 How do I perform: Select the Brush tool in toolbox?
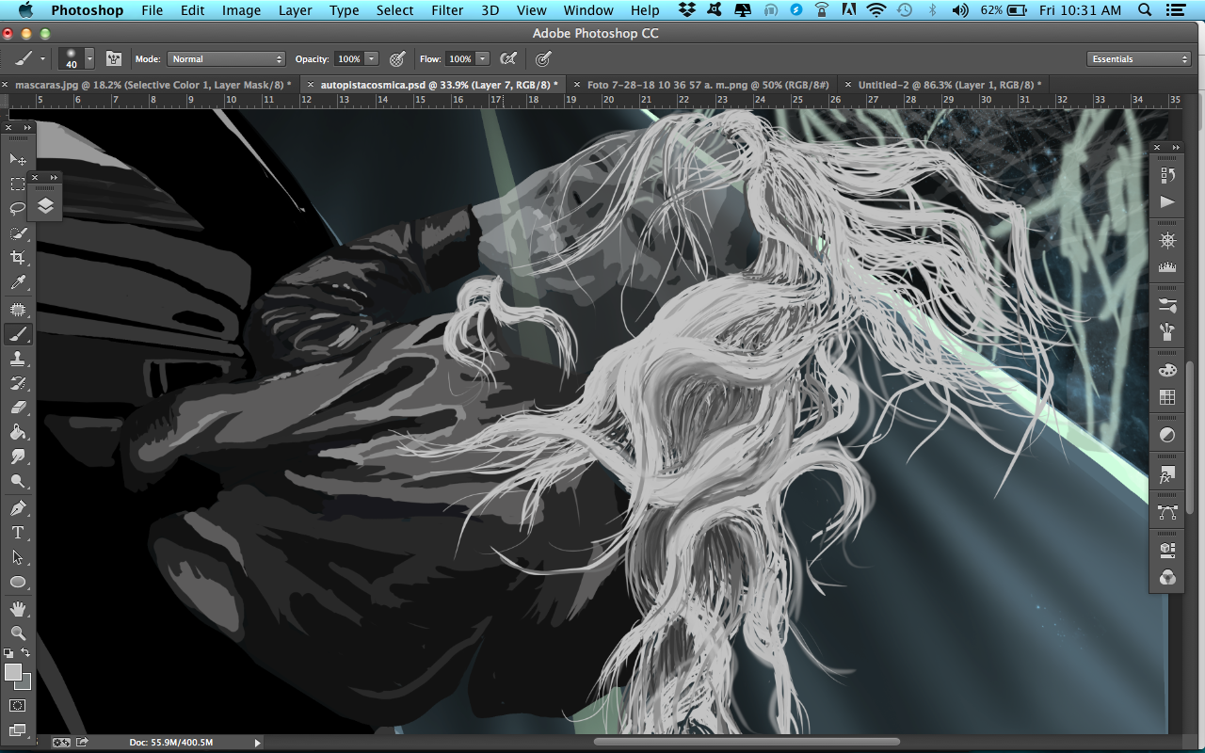(x=18, y=334)
